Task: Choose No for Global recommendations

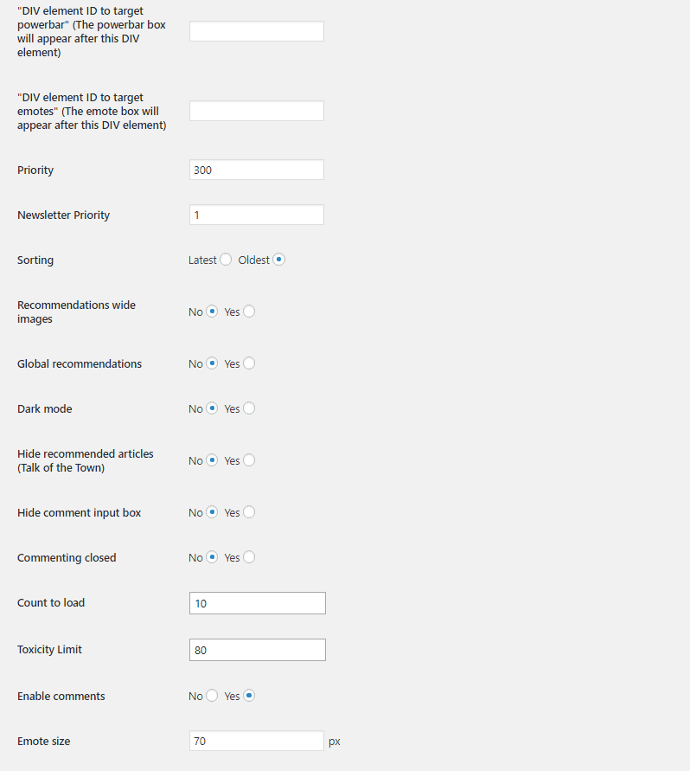Action: point(211,363)
